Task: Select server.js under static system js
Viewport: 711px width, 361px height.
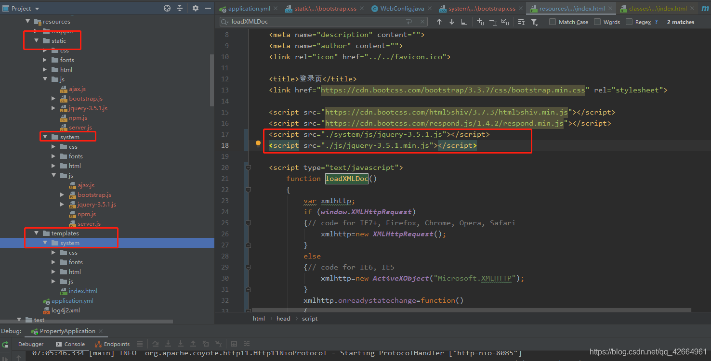Action: point(89,224)
